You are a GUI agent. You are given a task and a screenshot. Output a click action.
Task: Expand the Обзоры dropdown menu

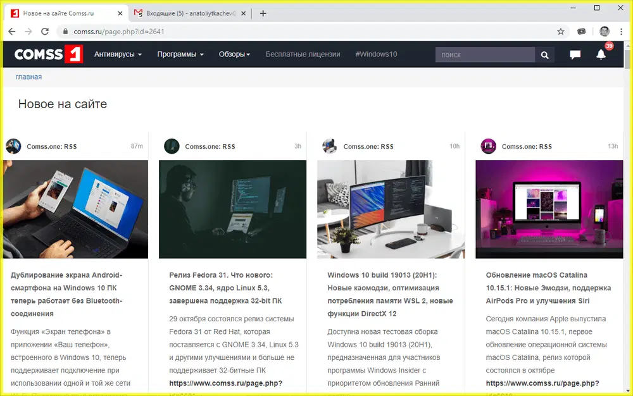(x=234, y=54)
